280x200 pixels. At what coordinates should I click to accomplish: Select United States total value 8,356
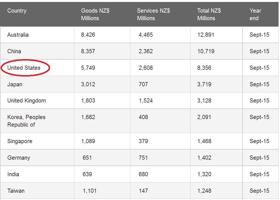[204, 68]
